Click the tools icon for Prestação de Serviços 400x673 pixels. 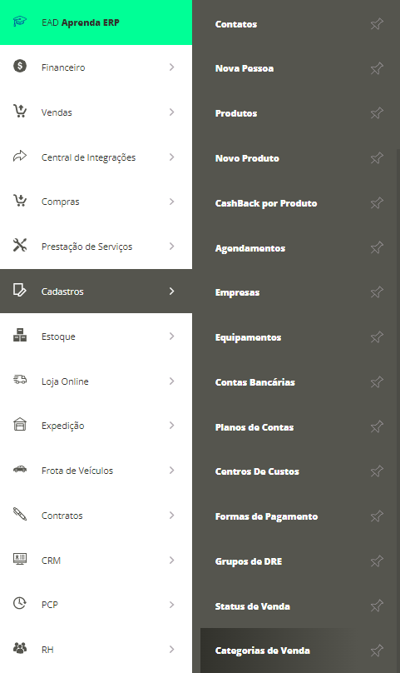coord(20,245)
